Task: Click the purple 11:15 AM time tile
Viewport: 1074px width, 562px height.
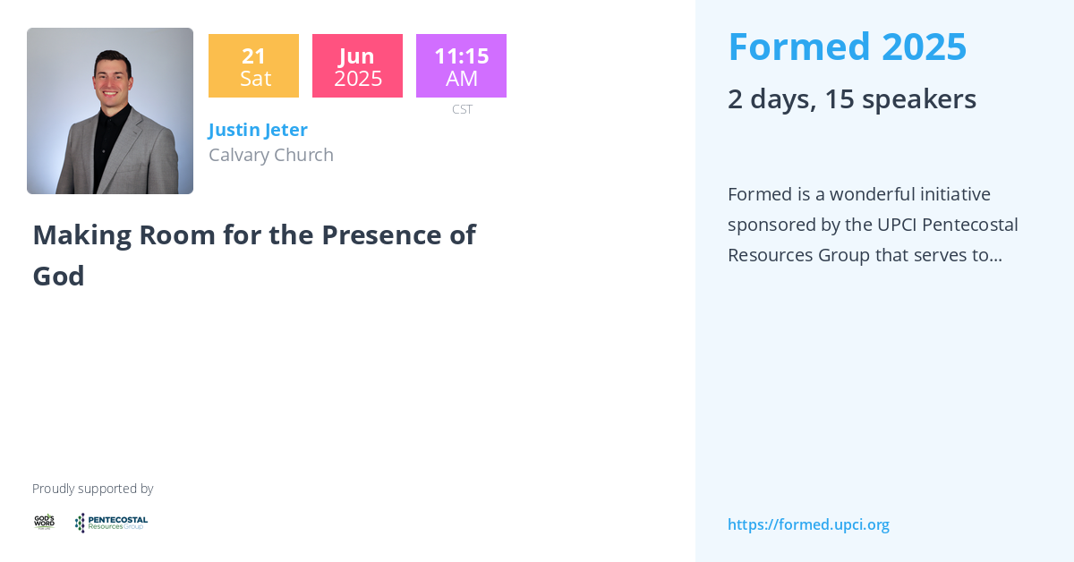Action: pos(461,66)
